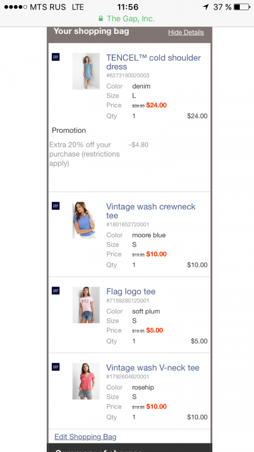View denim cold shoulder dress thumbnail
This screenshot has height=452, width=254.
tap(86, 71)
